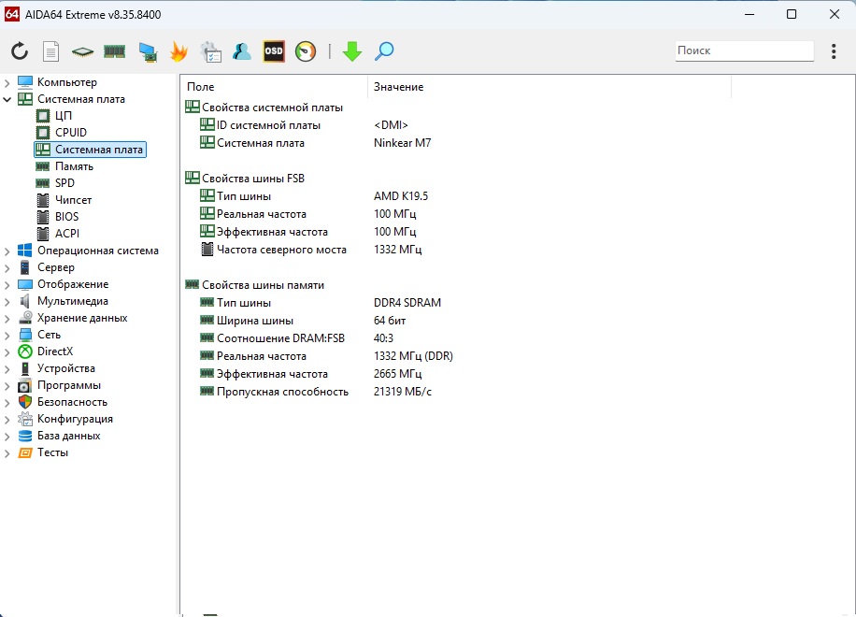
Task: Select the DDR4 SDRAM value
Action: [x=407, y=303]
